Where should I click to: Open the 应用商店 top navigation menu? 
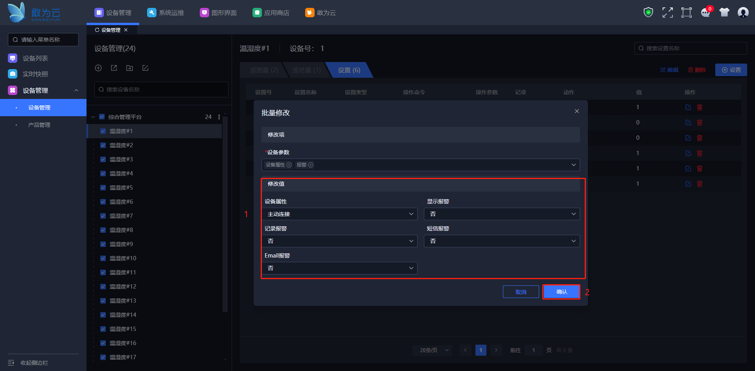tap(271, 13)
